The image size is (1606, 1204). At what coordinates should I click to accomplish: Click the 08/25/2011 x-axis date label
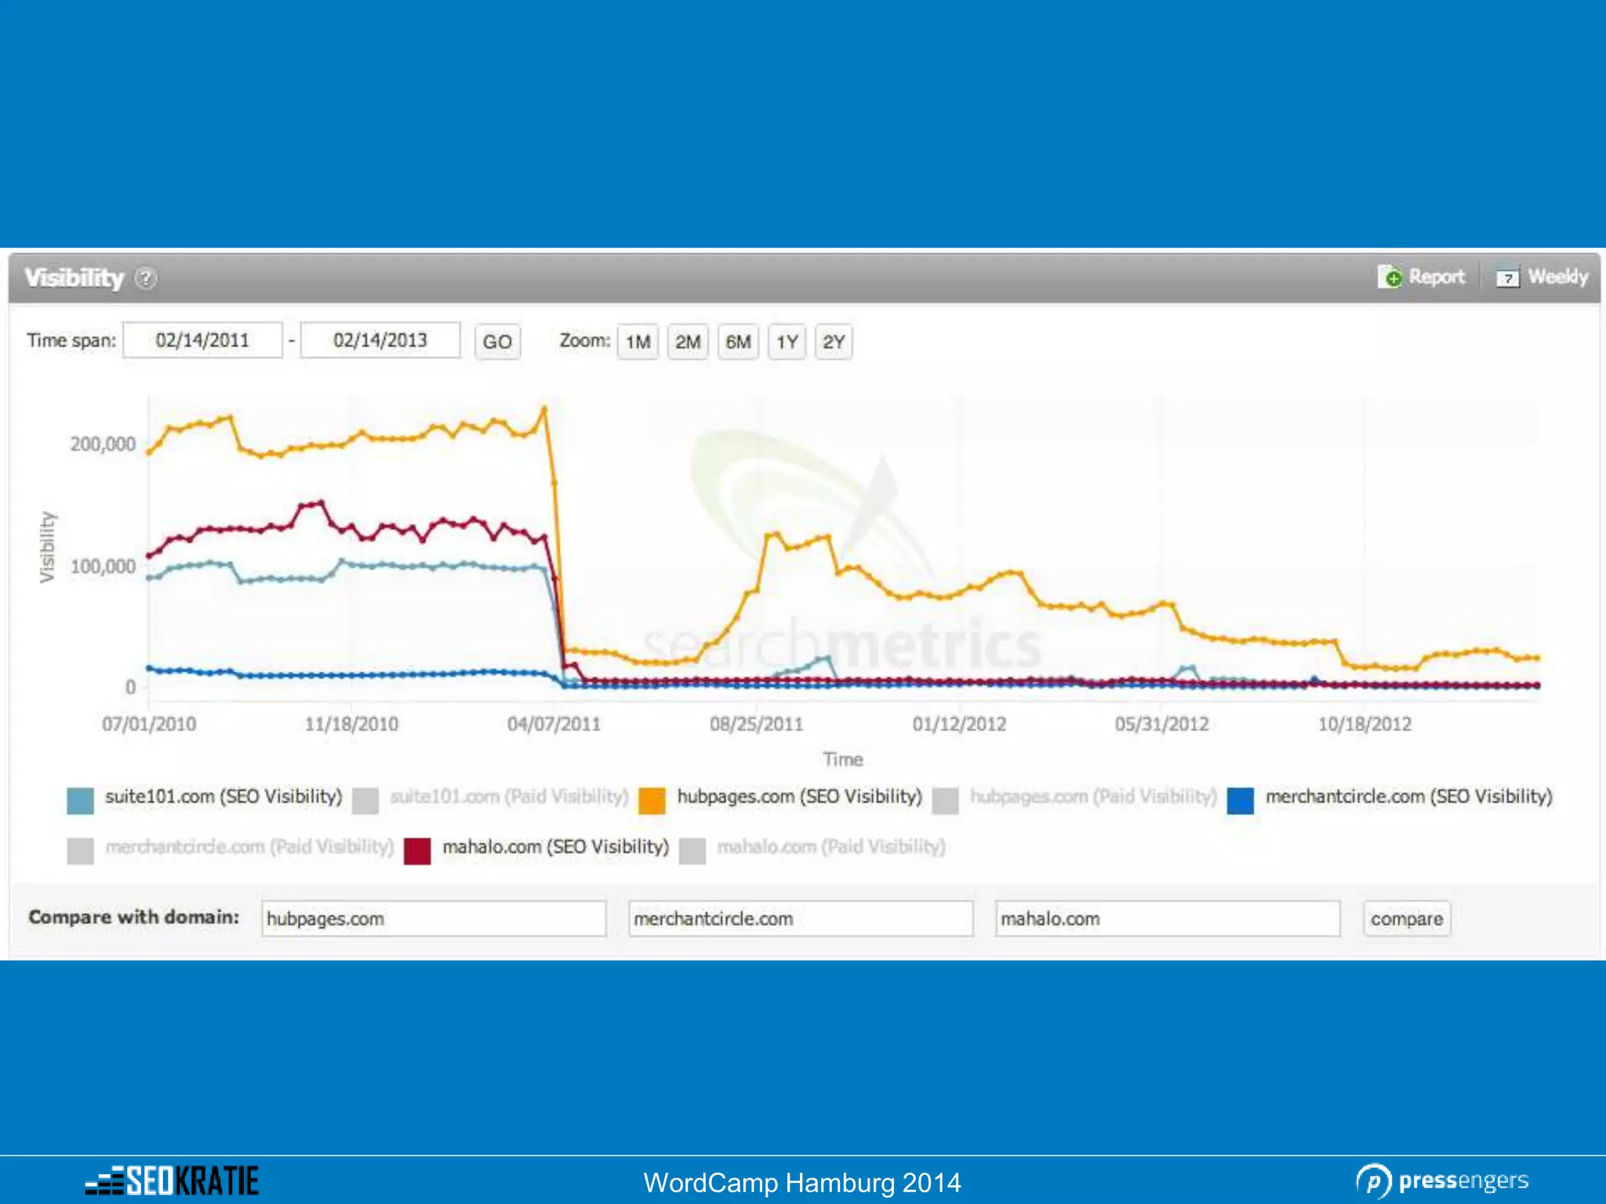[x=757, y=724]
